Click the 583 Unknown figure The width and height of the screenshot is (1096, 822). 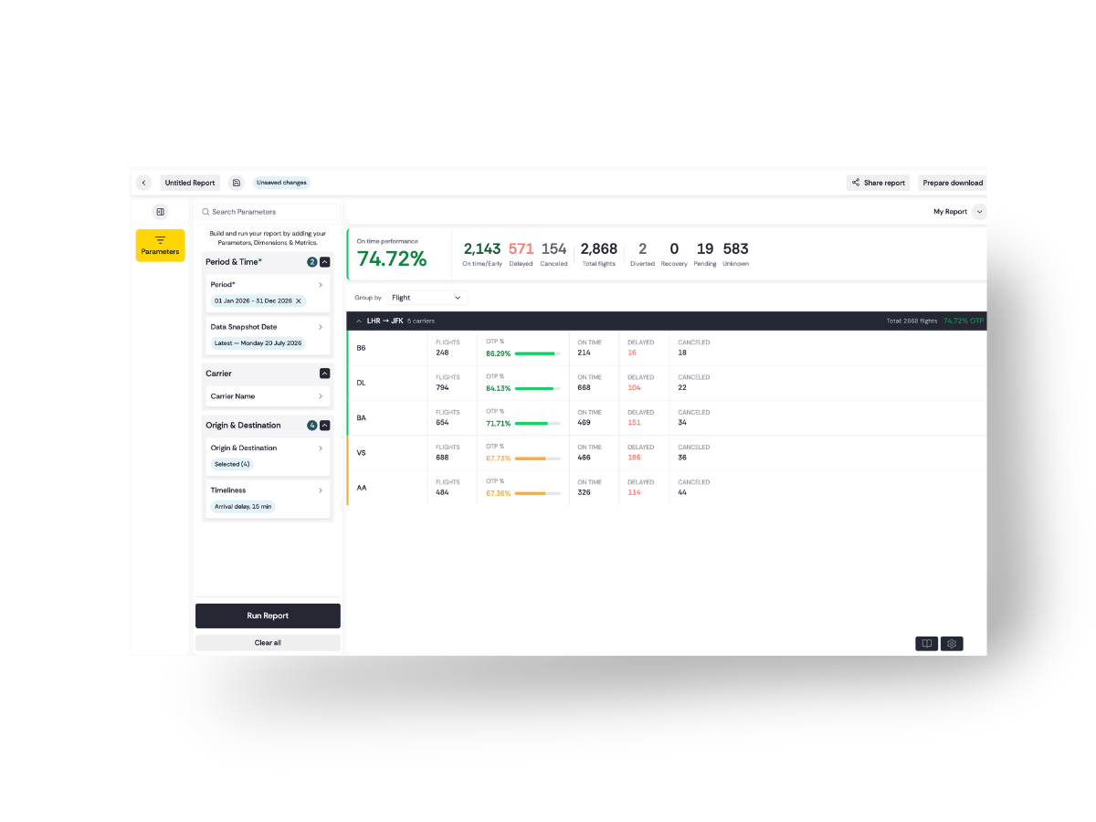735,248
